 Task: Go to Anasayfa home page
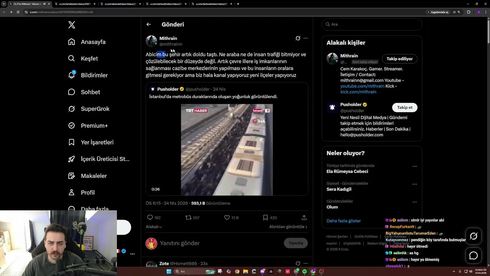tap(87, 42)
